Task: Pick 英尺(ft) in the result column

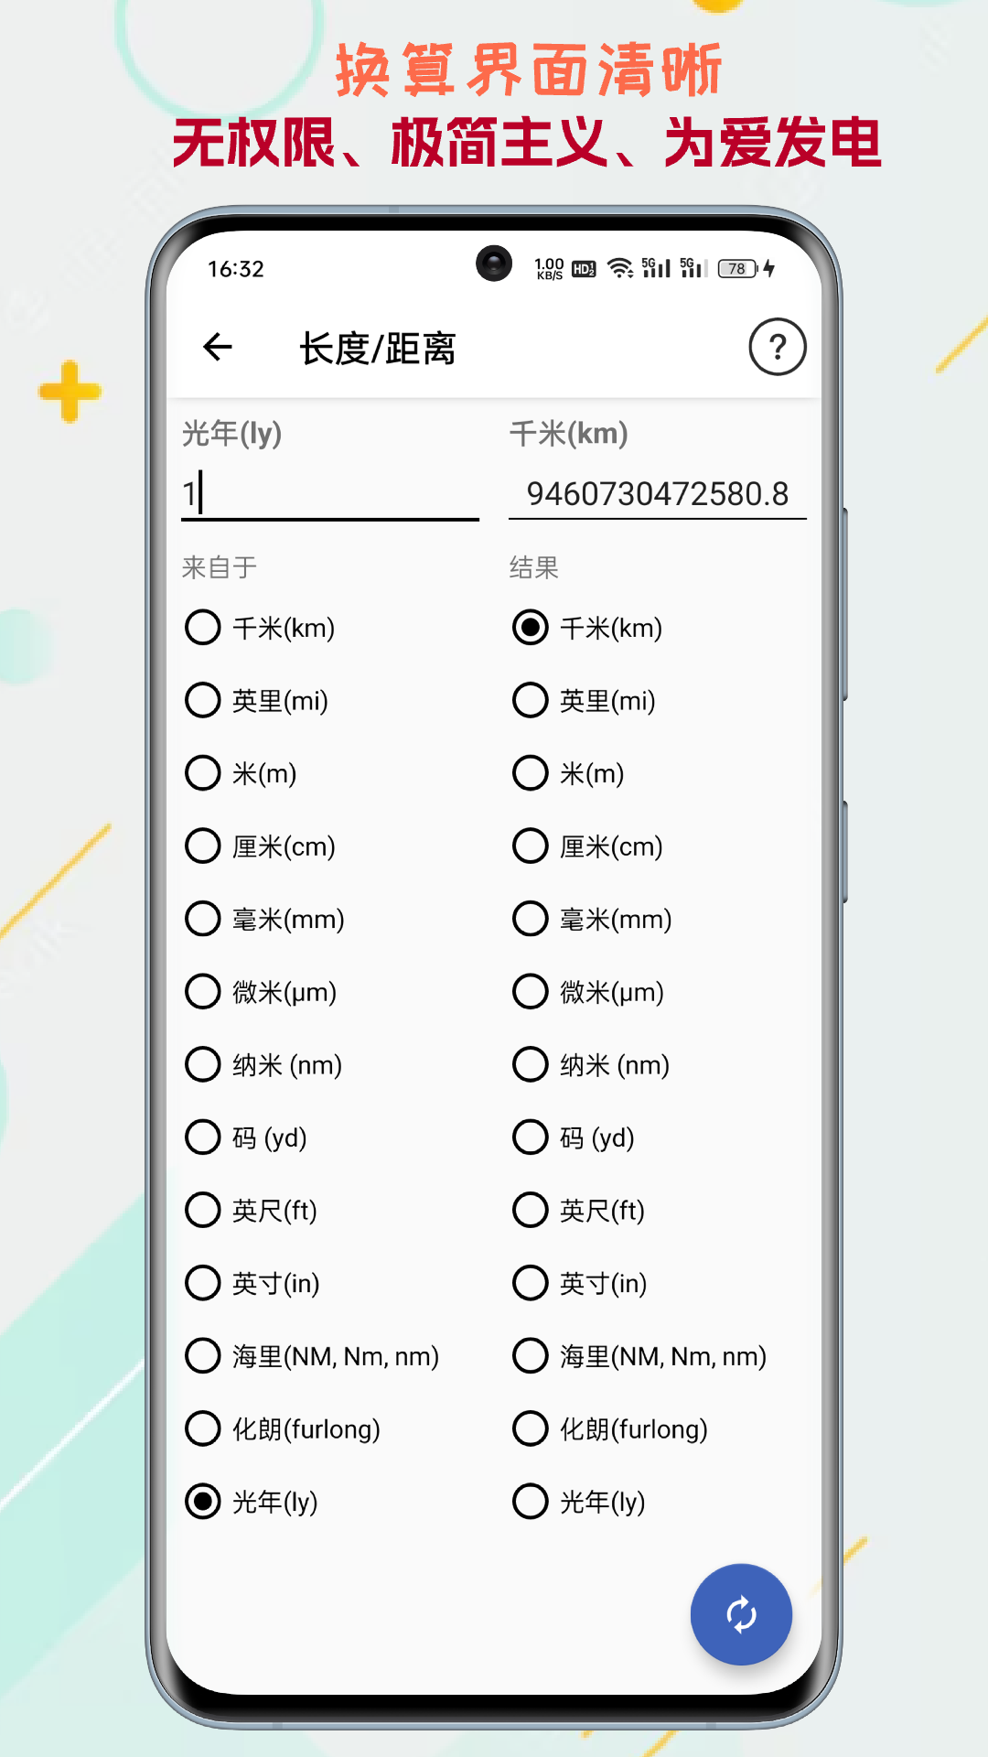Action: 531,1211
